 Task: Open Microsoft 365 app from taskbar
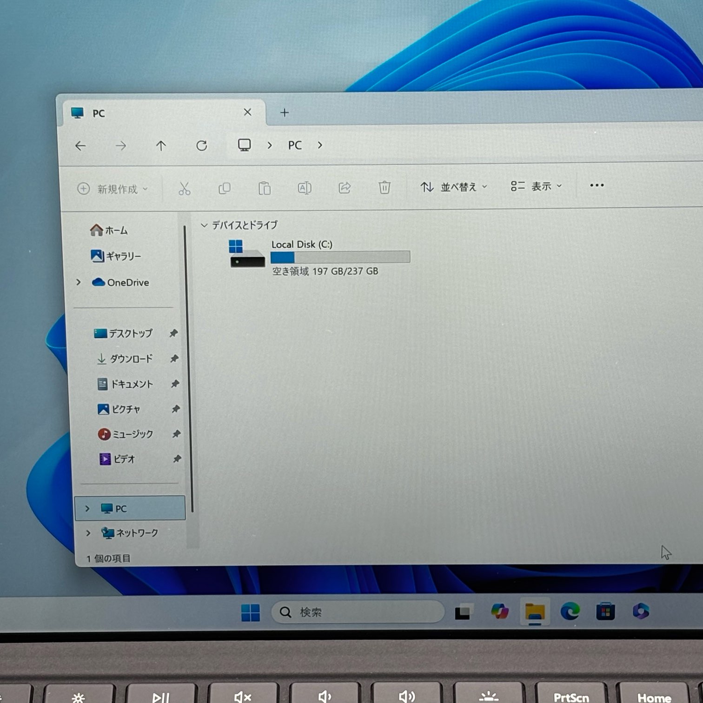641,611
